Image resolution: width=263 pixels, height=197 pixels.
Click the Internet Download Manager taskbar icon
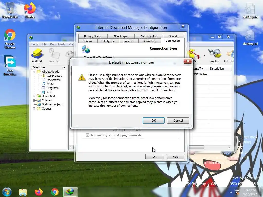[70, 192]
